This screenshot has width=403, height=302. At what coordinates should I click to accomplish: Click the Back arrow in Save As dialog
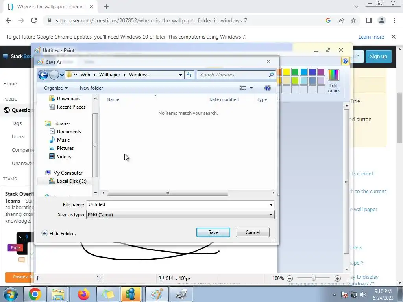pos(43,75)
